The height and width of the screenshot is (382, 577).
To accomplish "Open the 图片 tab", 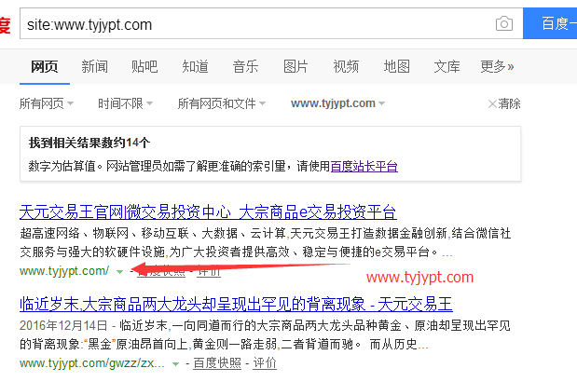I will 295,66.
